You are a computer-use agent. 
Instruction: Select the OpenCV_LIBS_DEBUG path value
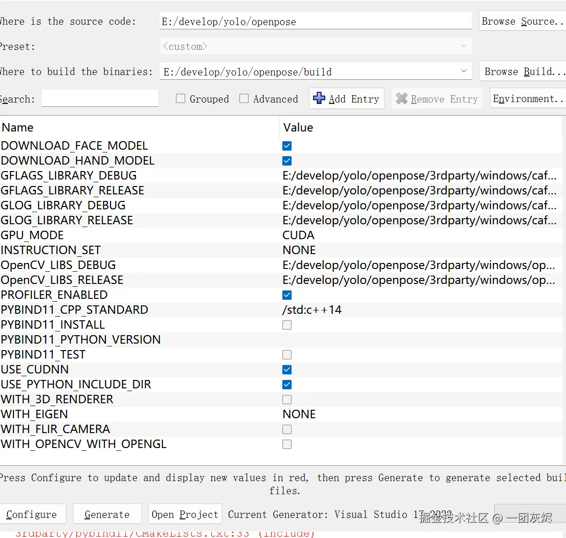[x=419, y=265]
